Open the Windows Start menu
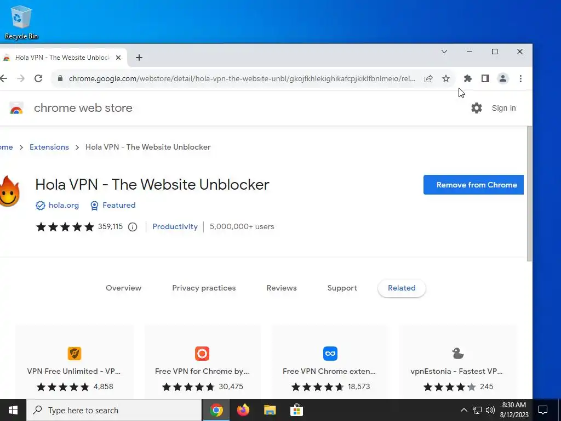The width and height of the screenshot is (561, 421). point(13,410)
